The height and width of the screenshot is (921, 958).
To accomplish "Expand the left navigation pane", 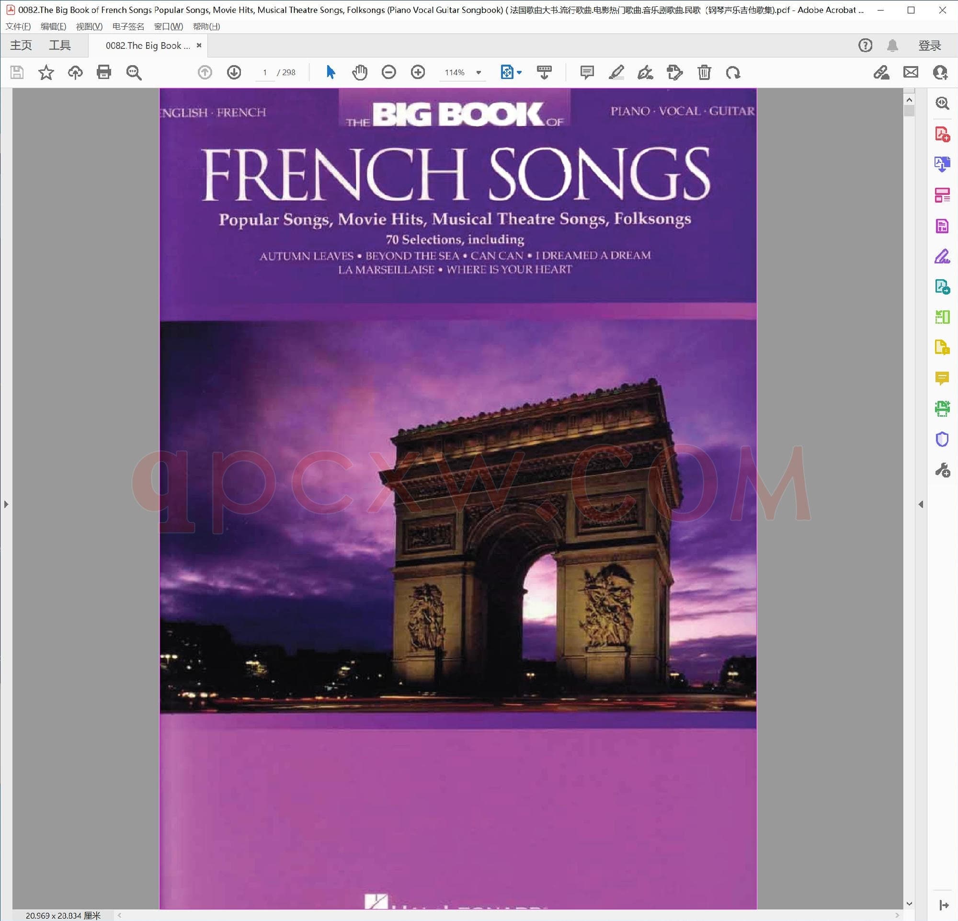I will click(x=6, y=504).
